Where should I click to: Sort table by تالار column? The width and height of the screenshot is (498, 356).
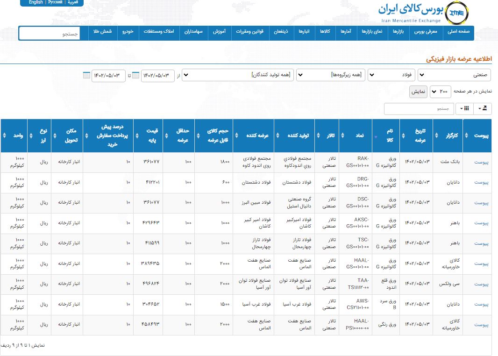pos(327,135)
